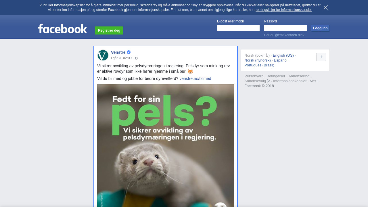368x207 pixels.
Task: Click the verified badge next to Venstre
Action: coord(129,52)
